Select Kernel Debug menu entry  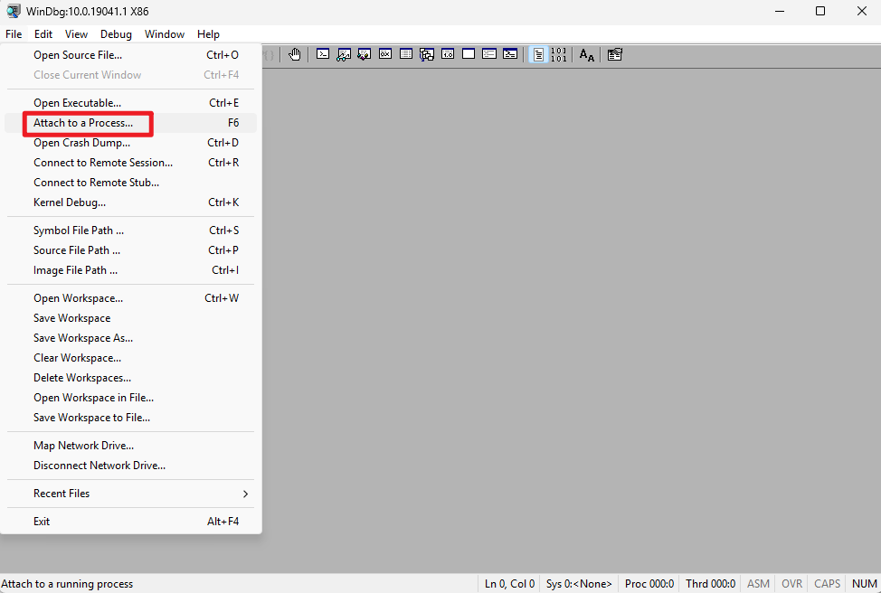tap(70, 202)
